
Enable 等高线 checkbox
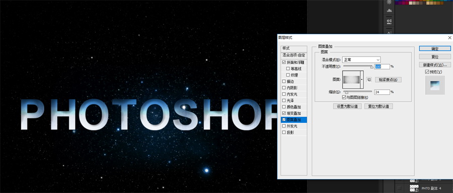pyautogui.click(x=288, y=69)
